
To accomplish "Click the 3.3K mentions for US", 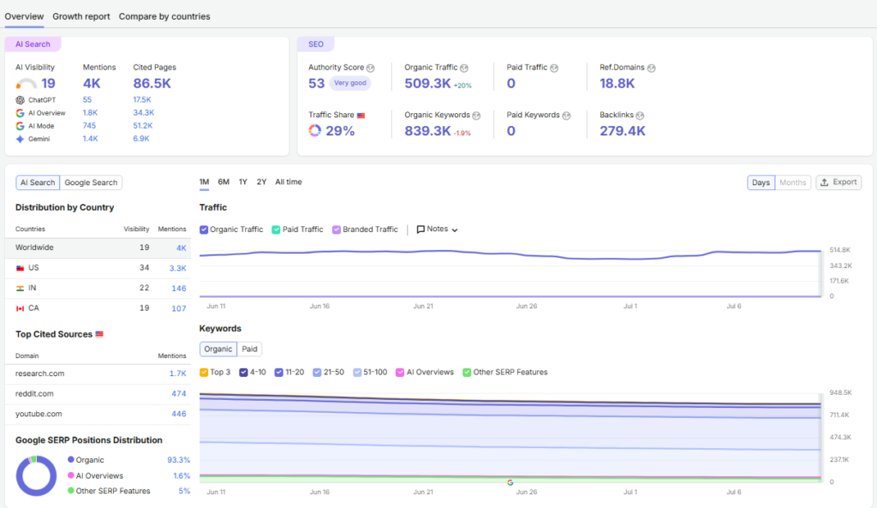I will (x=178, y=268).
